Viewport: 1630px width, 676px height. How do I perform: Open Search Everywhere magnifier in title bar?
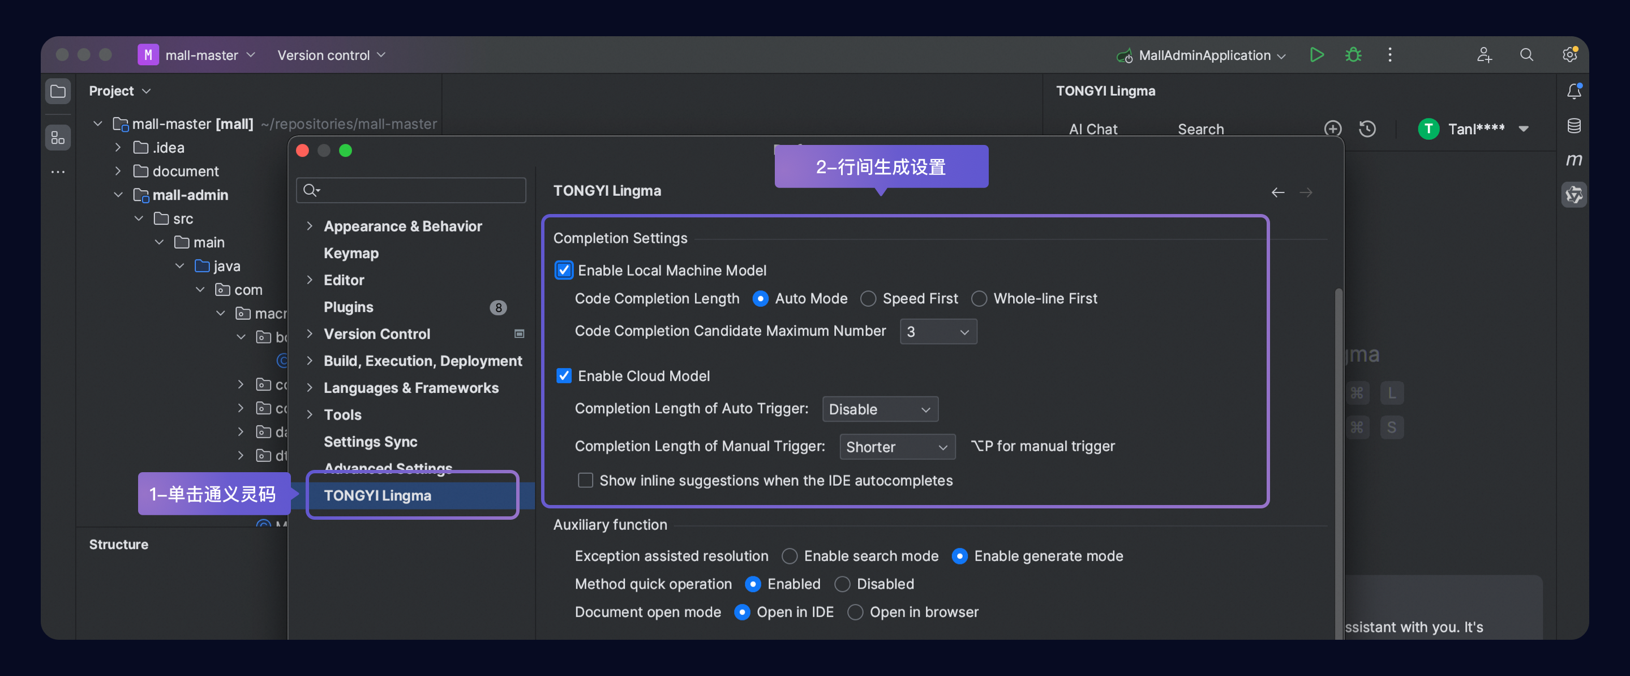point(1526,55)
